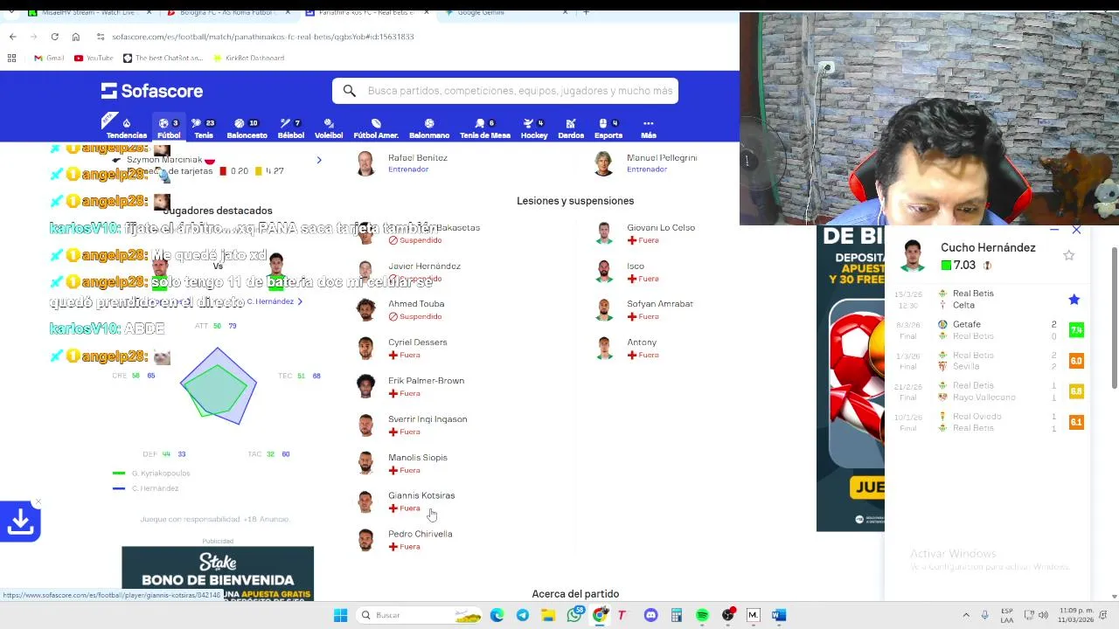The image size is (1119, 629).
Task: Open WhatsApp from the taskbar
Action: 573,615
